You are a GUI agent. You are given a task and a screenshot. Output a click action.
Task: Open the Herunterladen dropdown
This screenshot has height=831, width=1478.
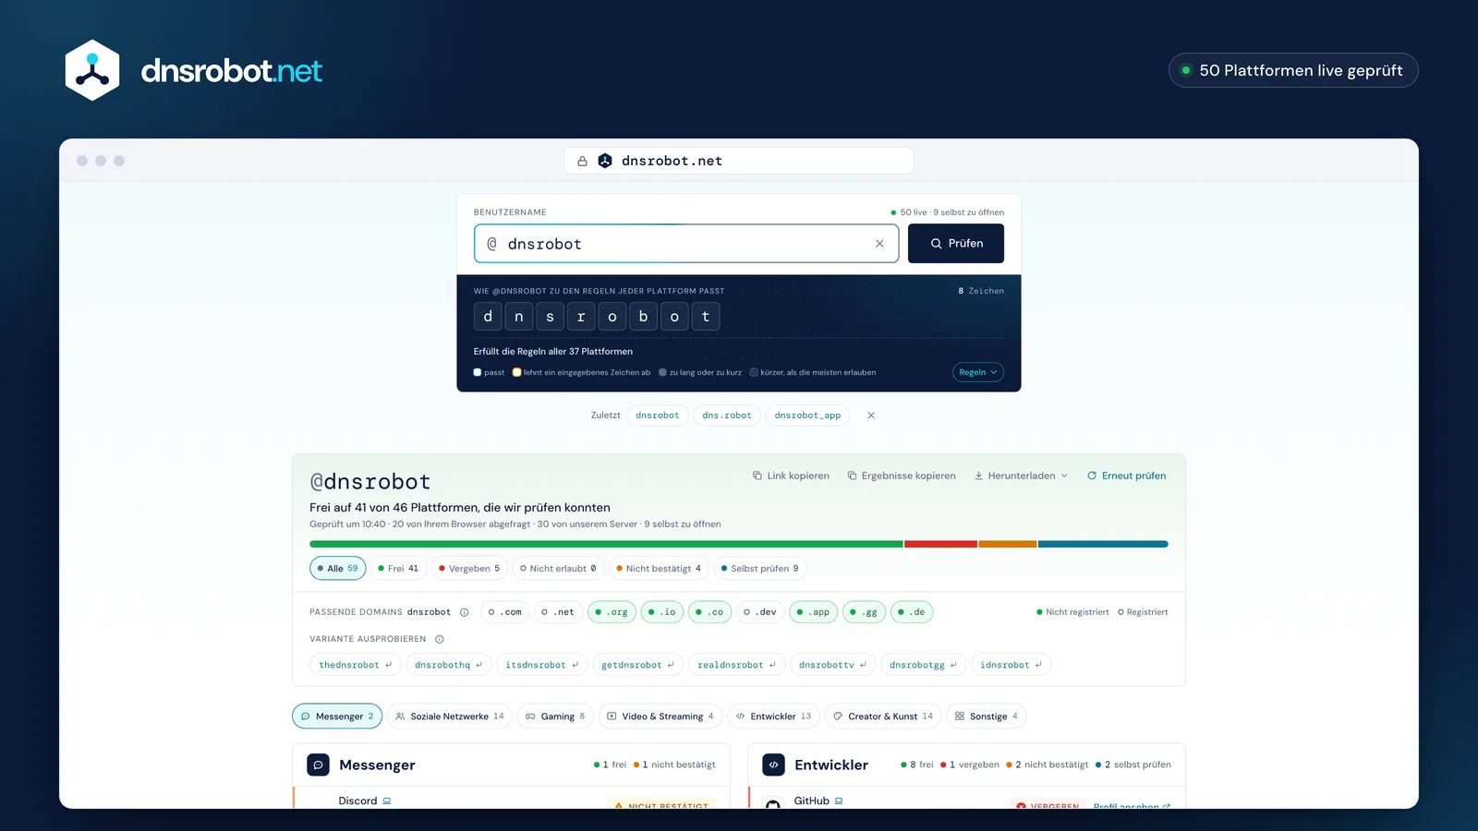(x=1021, y=476)
